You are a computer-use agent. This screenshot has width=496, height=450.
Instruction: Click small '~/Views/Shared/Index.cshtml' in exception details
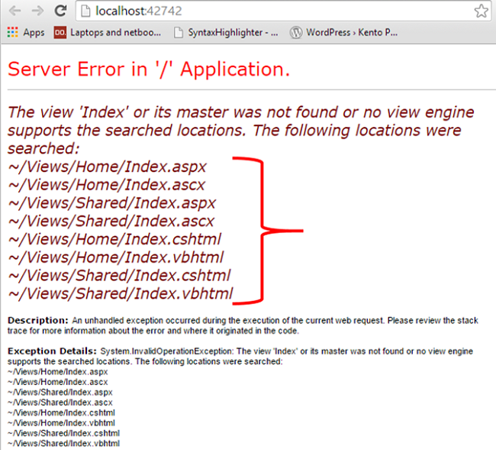[x=63, y=433]
